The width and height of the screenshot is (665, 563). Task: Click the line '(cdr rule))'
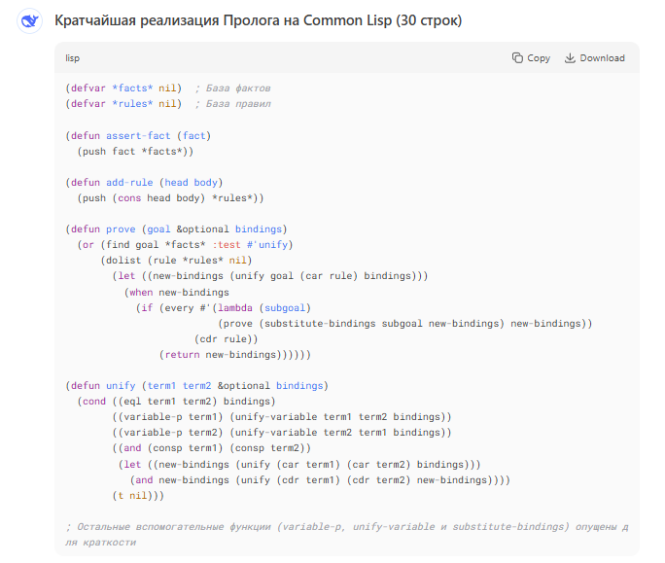227,339
